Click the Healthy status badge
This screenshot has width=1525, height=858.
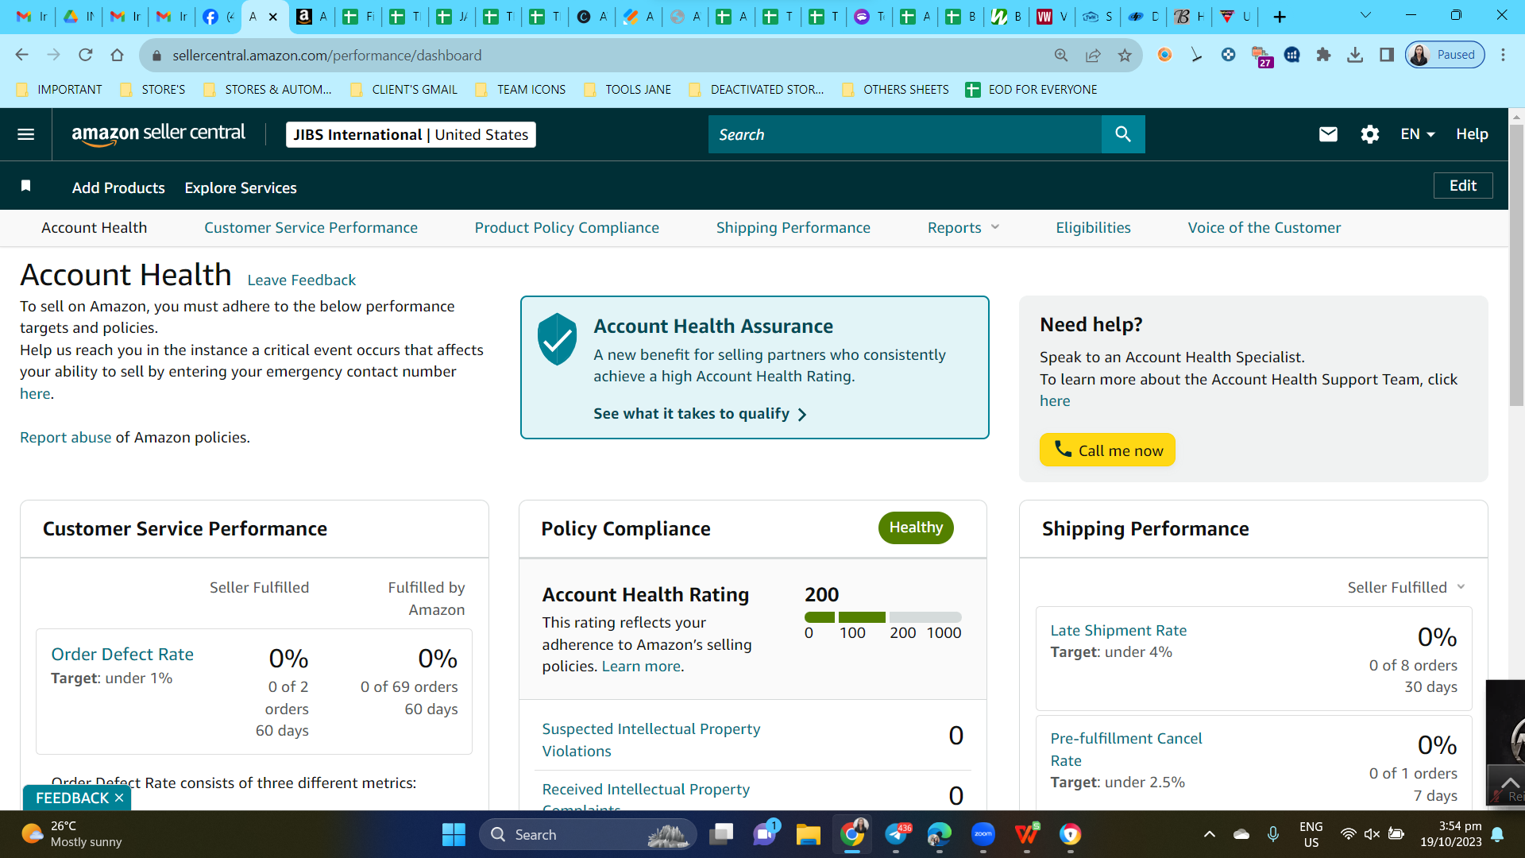coord(916,528)
